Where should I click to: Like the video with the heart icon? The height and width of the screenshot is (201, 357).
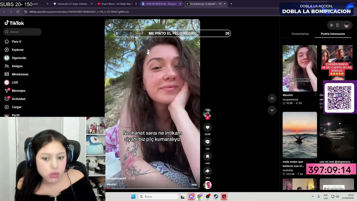pos(208,127)
